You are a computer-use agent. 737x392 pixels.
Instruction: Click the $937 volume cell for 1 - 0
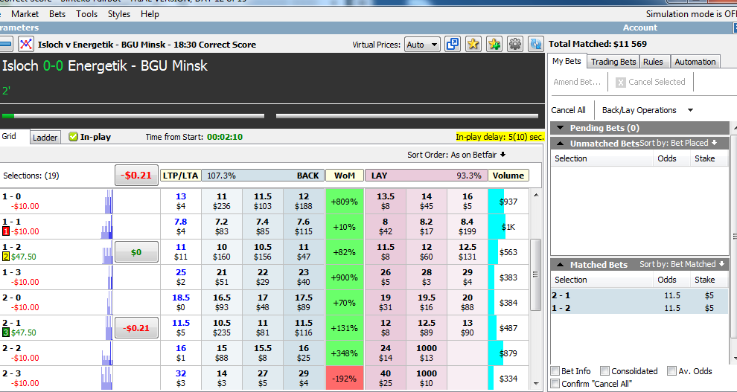pyautogui.click(x=508, y=202)
